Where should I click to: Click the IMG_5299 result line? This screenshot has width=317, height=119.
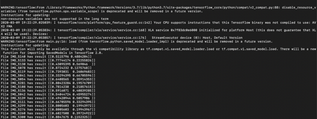[x=48, y=106]
